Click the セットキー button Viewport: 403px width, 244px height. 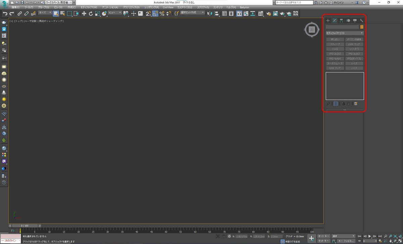click(x=324, y=241)
